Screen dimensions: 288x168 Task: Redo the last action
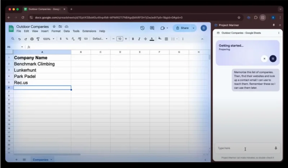(x=26, y=39)
